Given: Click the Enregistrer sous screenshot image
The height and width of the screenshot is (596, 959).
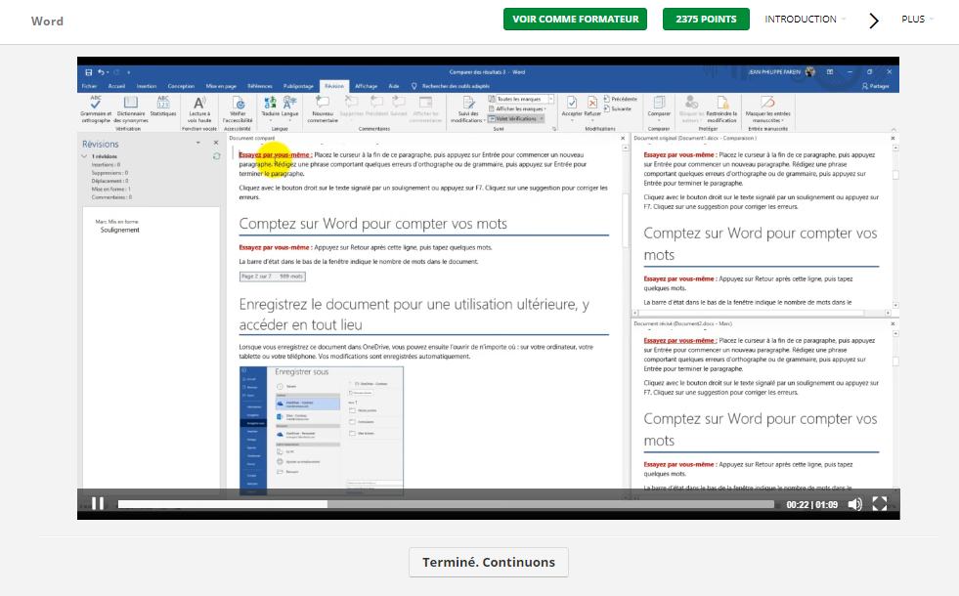Looking at the screenshot, I should click(322, 431).
